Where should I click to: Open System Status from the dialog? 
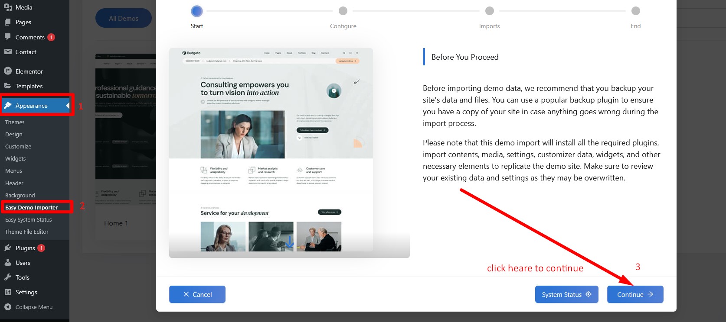point(566,294)
